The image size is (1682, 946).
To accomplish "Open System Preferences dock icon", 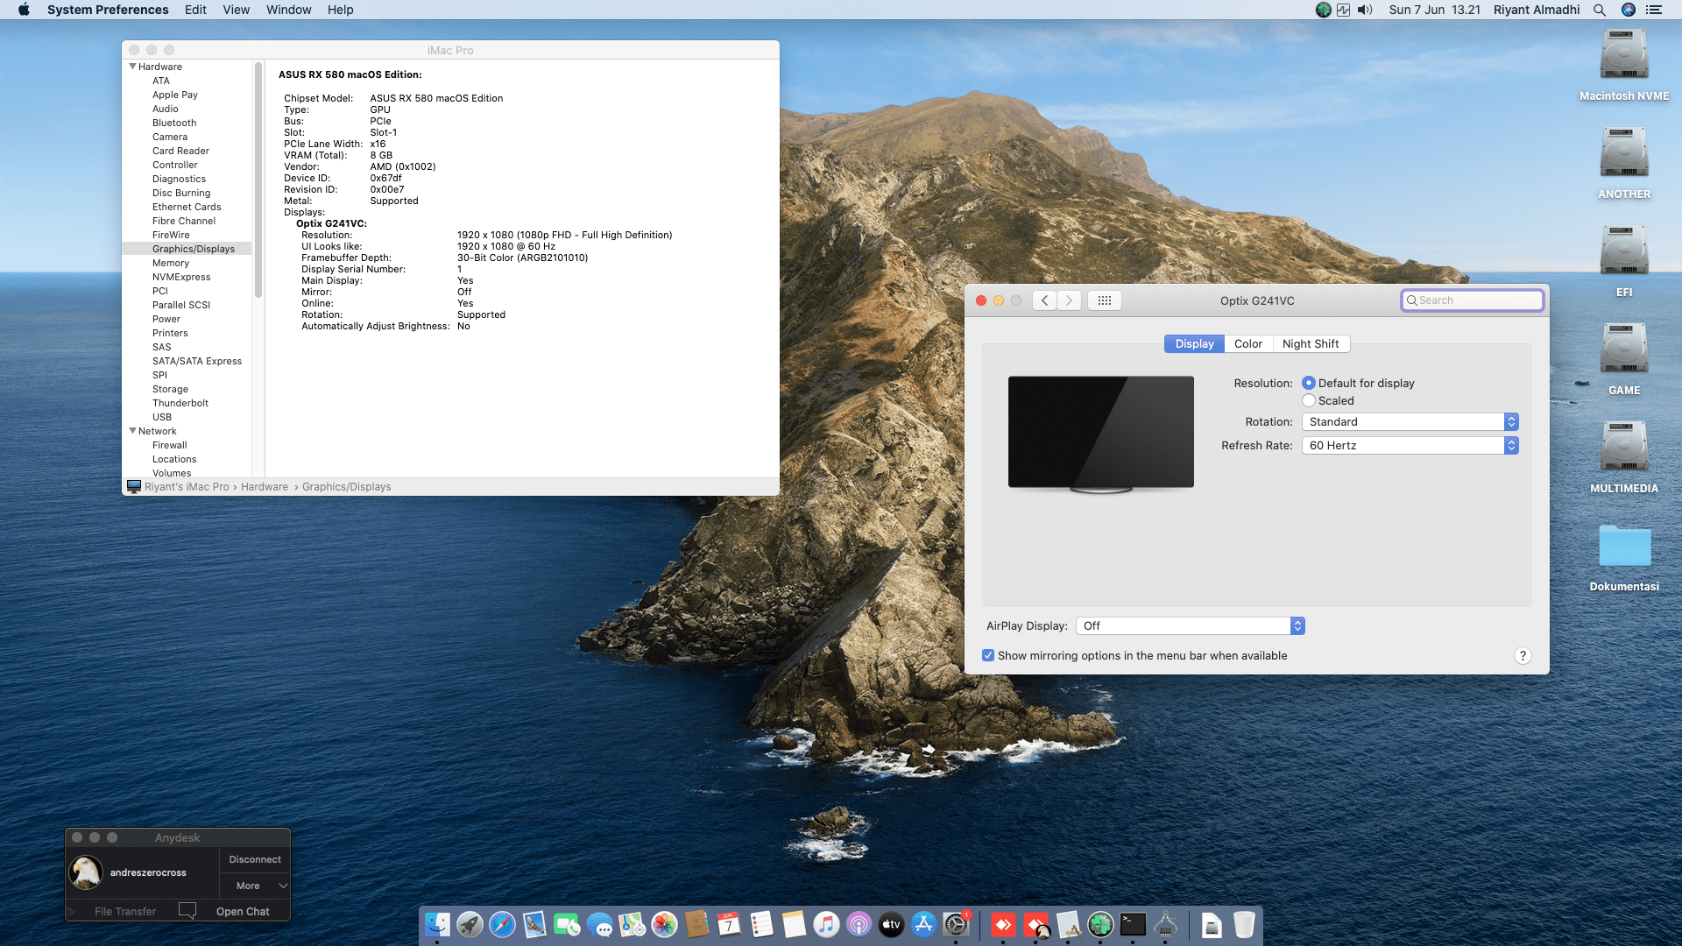I will tap(956, 924).
